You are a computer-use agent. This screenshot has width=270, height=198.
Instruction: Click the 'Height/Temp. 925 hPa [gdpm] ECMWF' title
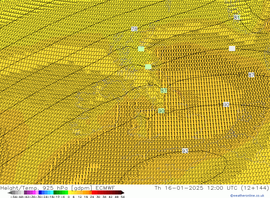(58, 188)
